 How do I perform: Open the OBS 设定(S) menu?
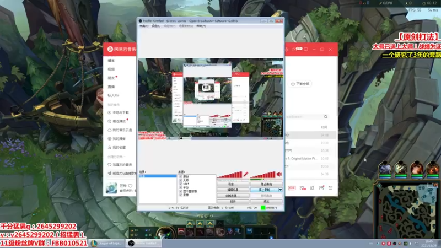(x=156, y=26)
